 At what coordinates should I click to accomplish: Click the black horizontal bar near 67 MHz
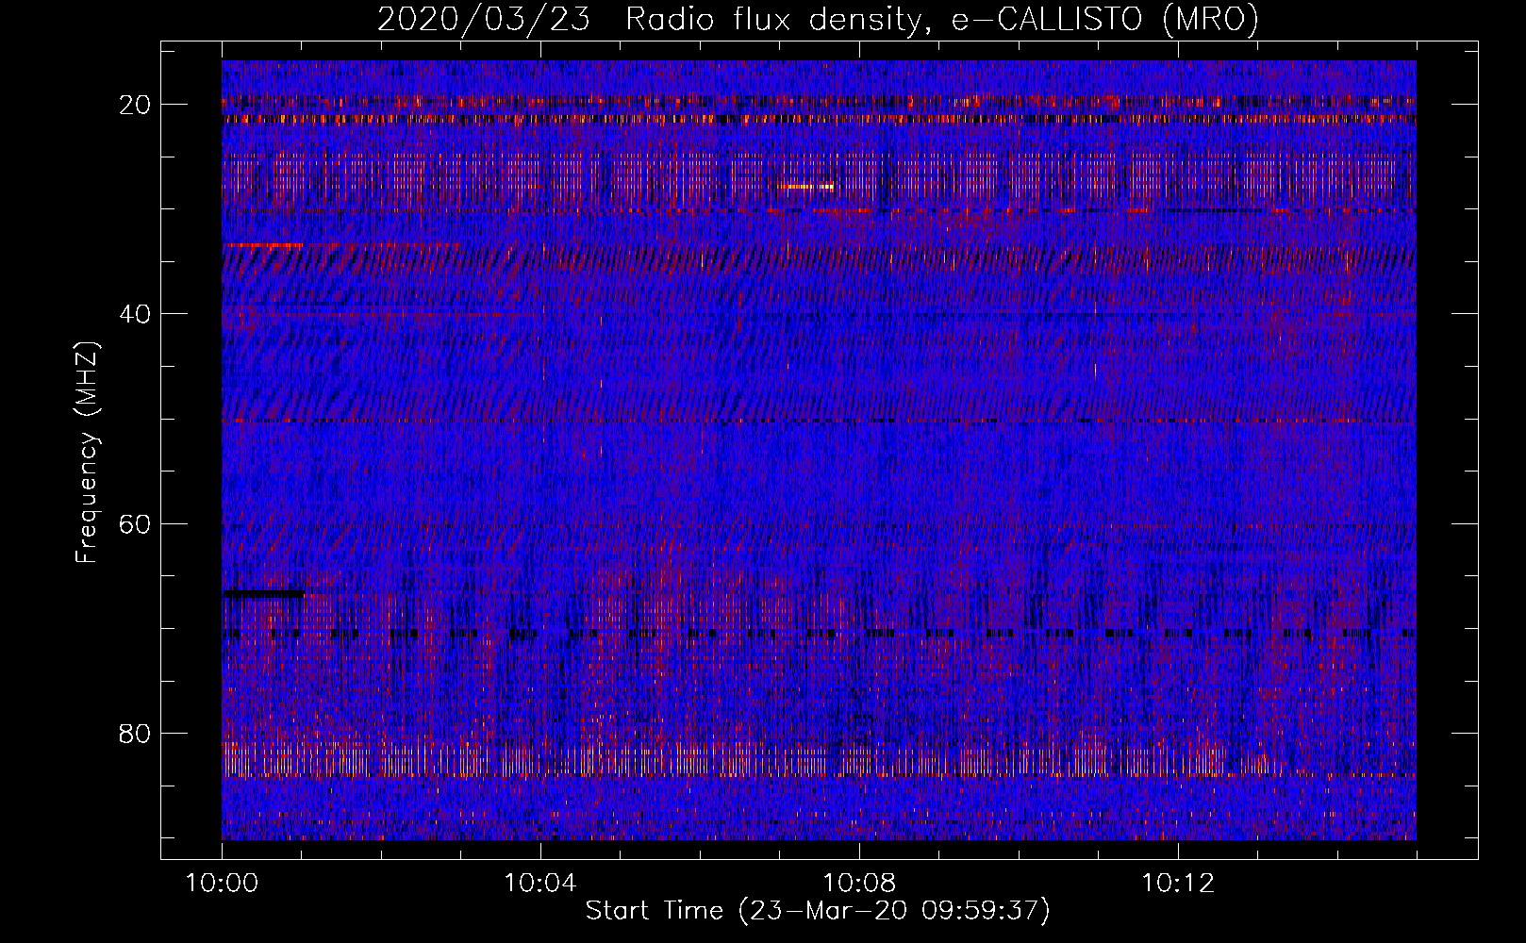pyautogui.click(x=263, y=594)
